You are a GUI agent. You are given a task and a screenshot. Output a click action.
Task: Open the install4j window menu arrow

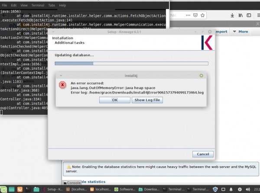point(61,75)
